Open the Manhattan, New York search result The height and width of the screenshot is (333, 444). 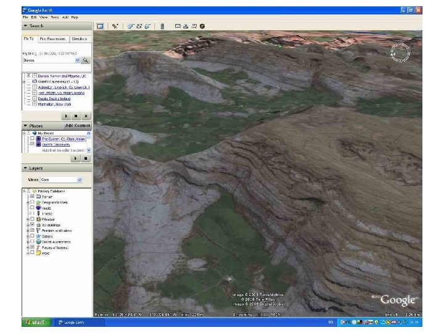(54, 104)
